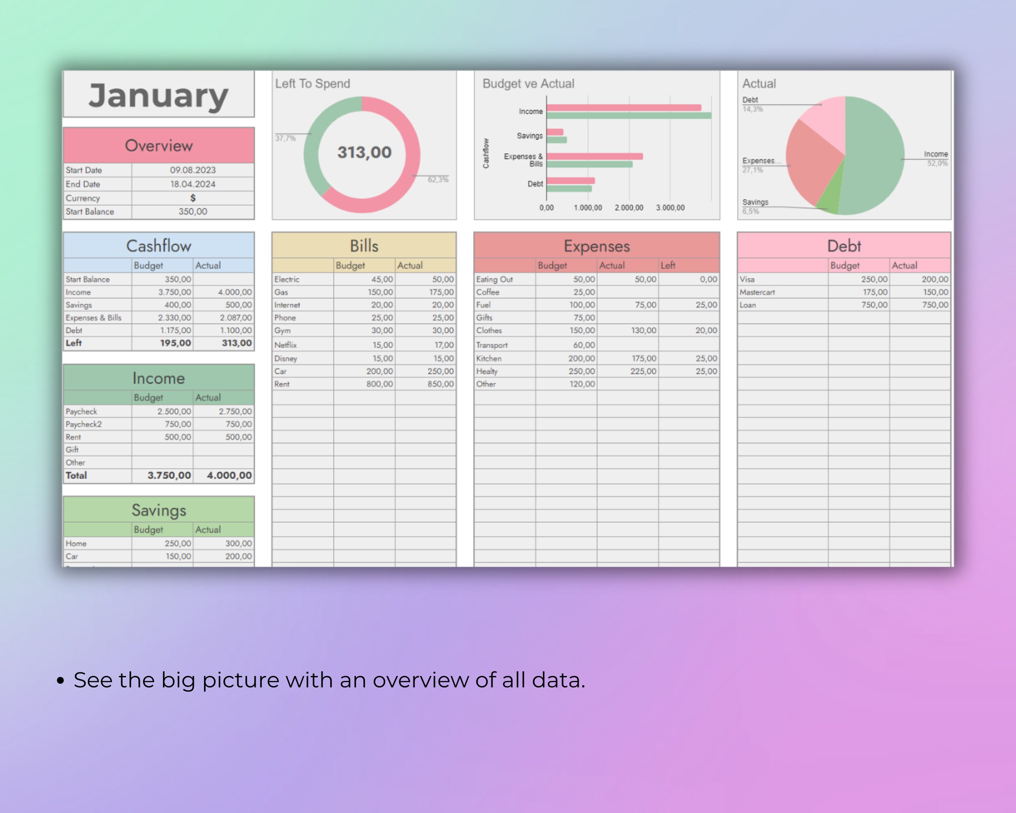Screen dimensions: 1016x813
Task: Select the Start Balance value 350,00
Action: [193, 212]
